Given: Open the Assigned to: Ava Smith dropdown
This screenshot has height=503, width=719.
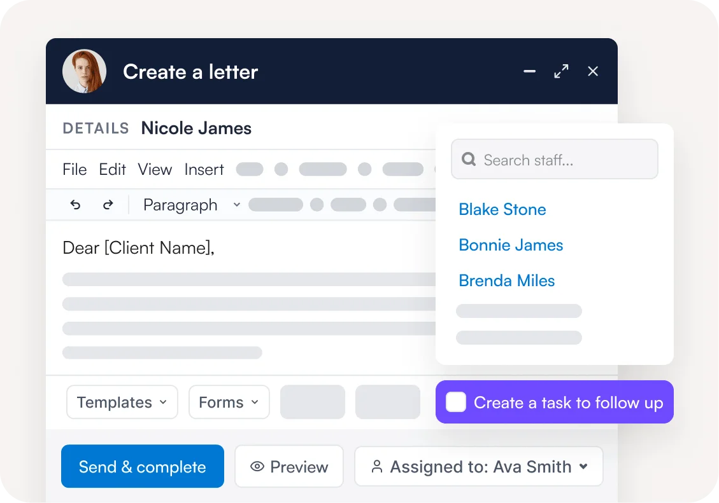Looking at the screenshot, I should tap(479, 466).
